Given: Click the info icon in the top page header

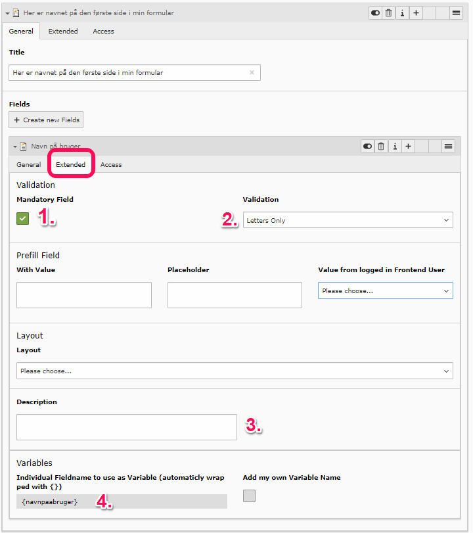Looking at the screenshot, I should (402, 12).
